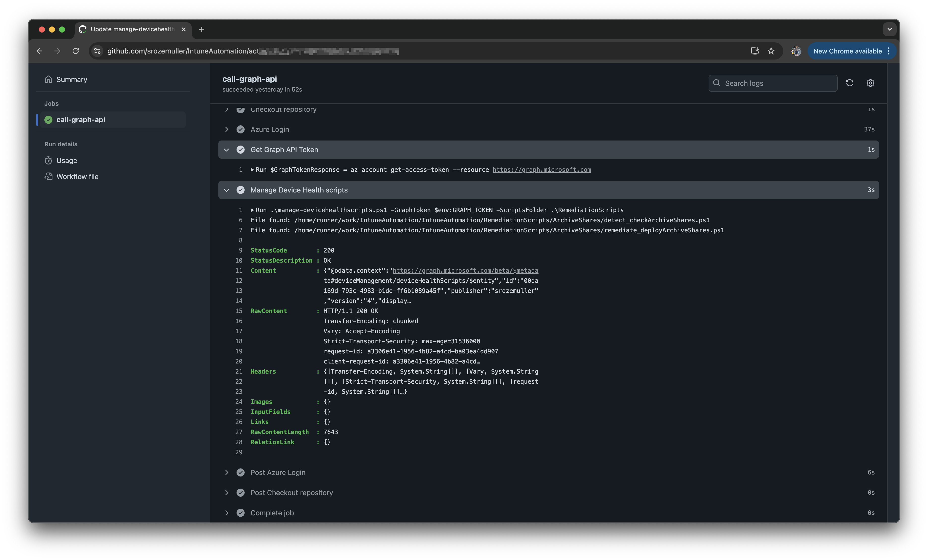Click the remediate_deployArchiveShares.ps1 log line
This screenshot has width=928, height=560.
[487, 230]
